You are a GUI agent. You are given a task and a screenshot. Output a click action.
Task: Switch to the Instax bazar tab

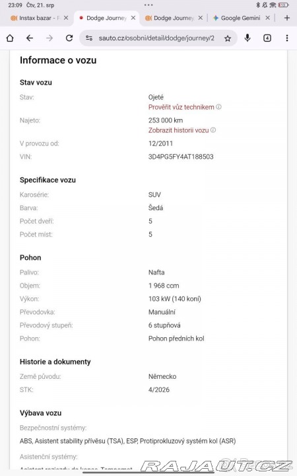(36, 18)
